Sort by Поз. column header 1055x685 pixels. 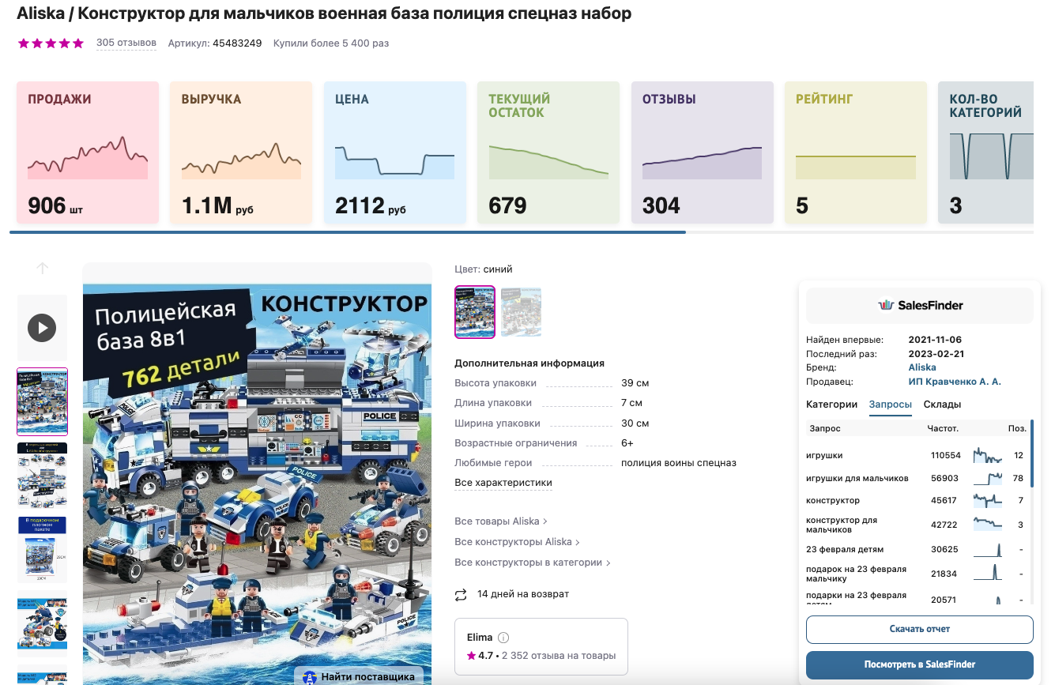point(1017,429)
